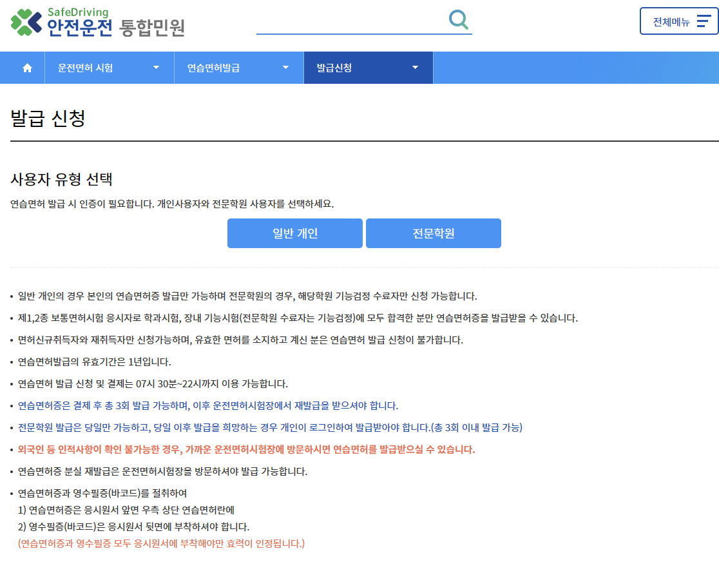Click the text '연습면허발급의 유효기간은 1년입니다.'
Image resolution: width=719 pixels, height=562 pixels.
94,362
